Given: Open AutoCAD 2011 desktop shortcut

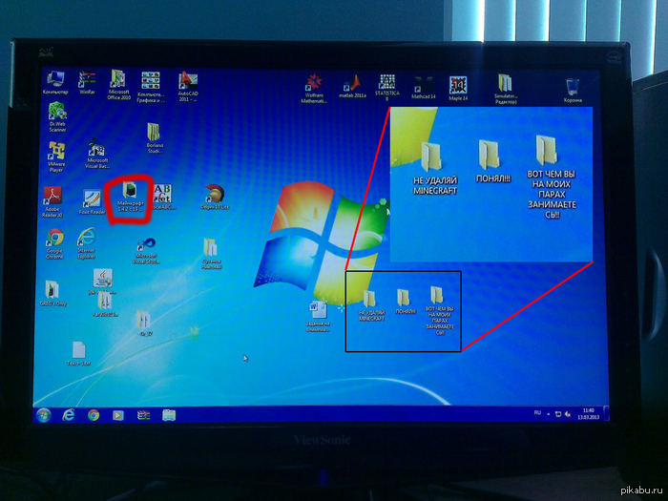Looking at the screenshot, I should [189, 80].
